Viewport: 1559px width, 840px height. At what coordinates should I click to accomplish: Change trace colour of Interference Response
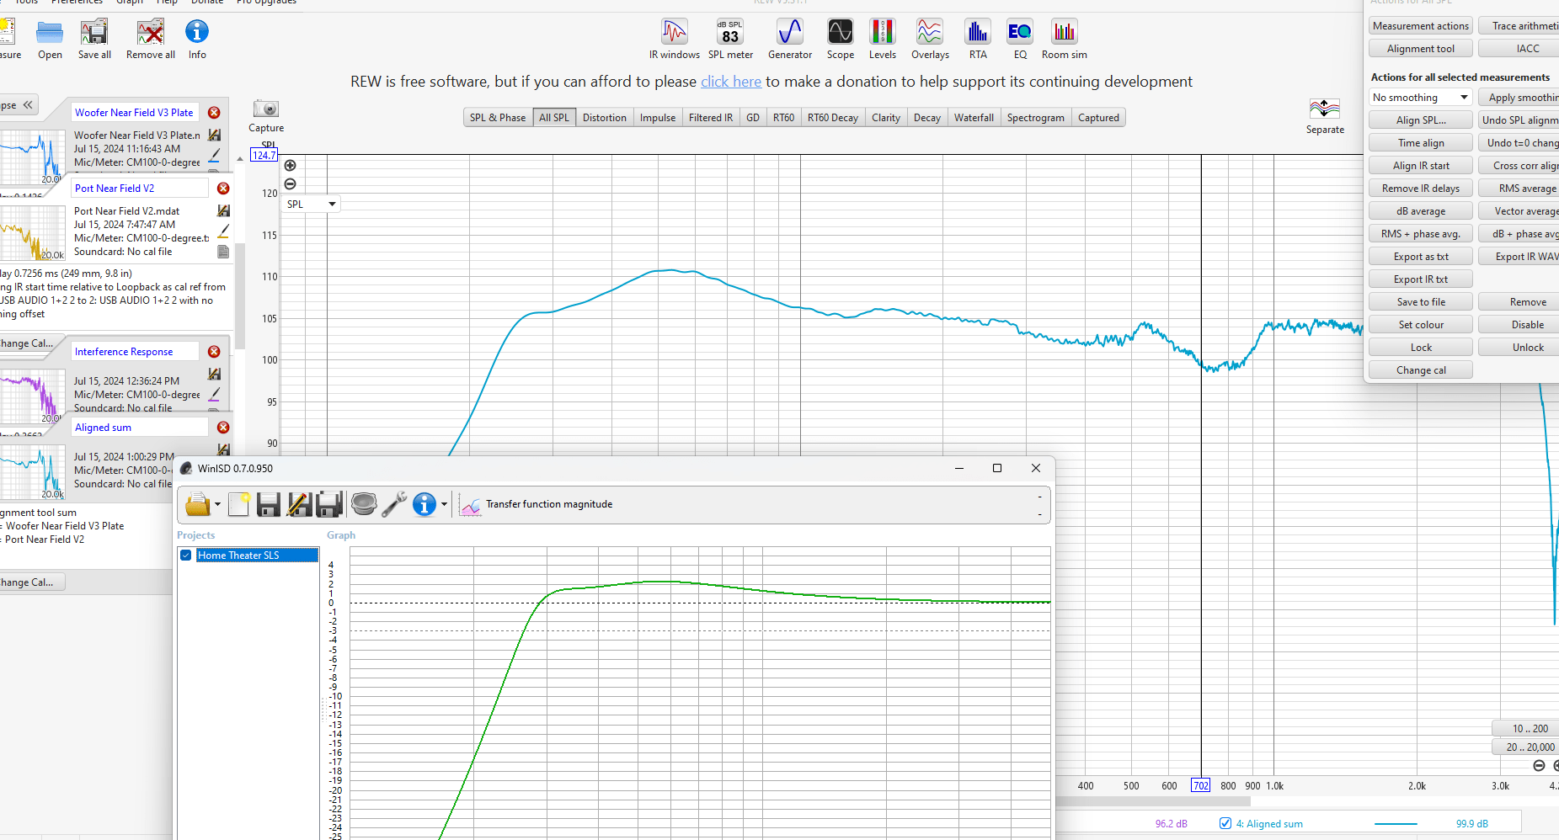(x=214, y=394)
